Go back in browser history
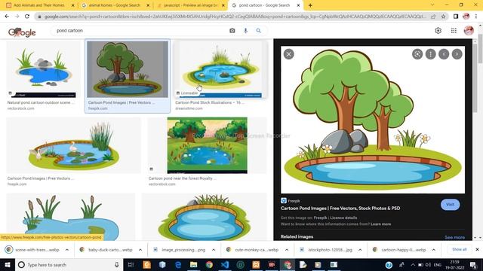 7,17
